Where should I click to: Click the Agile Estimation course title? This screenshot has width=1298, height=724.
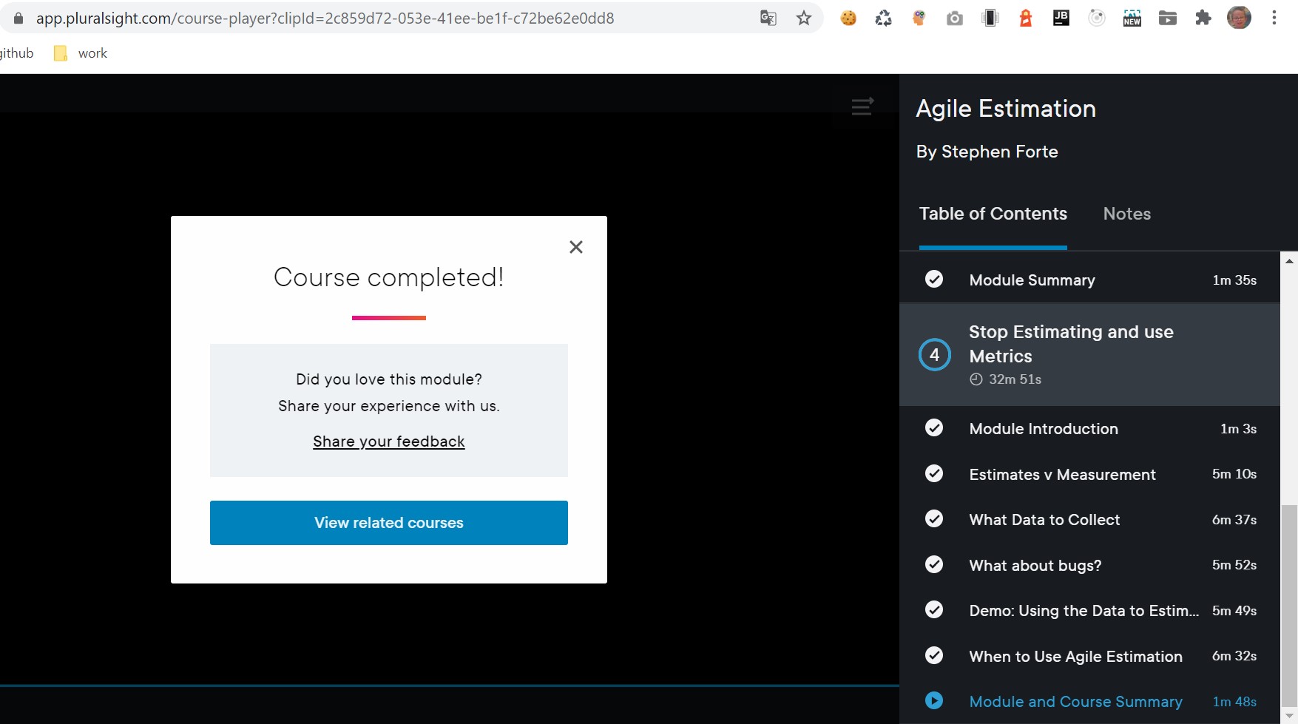coord(1006,109)
